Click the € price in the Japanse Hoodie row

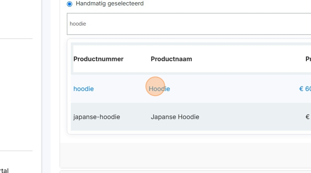pos(307,117)
